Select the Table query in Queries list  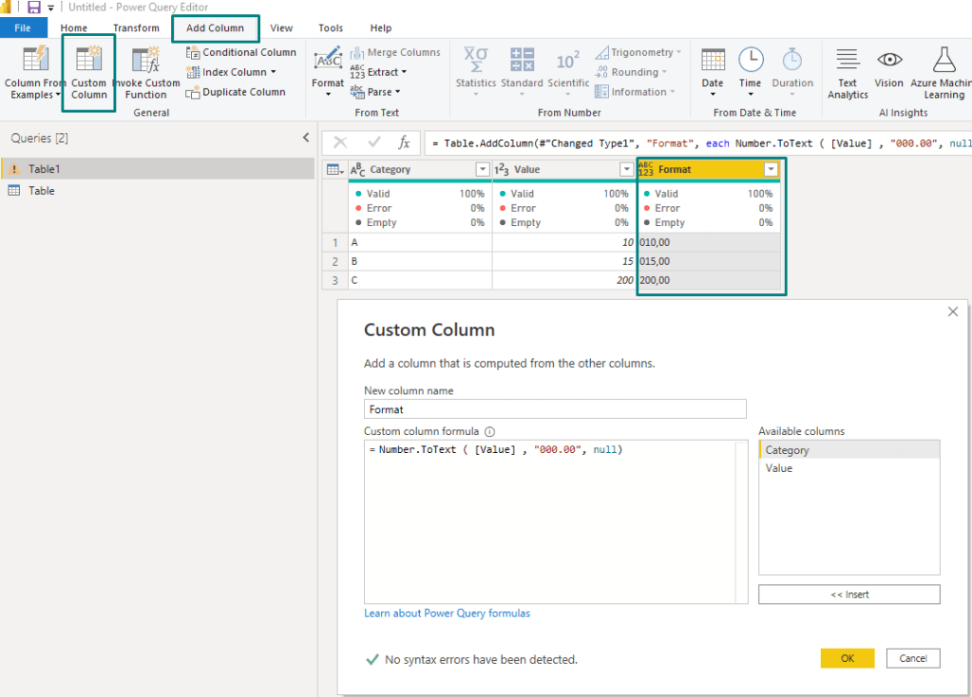[41, 191]
